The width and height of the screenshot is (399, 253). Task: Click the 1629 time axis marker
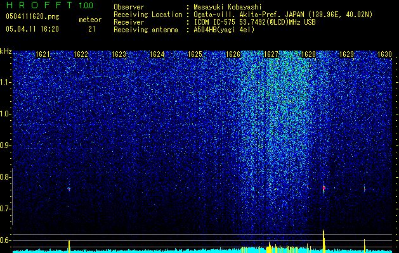347,54
